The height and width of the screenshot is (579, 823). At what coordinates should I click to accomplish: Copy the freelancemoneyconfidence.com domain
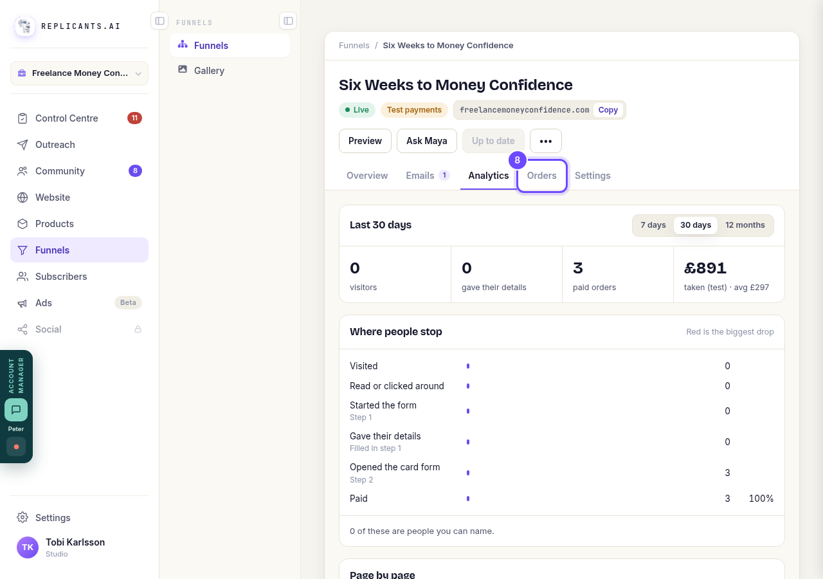[x=608, y=110]
